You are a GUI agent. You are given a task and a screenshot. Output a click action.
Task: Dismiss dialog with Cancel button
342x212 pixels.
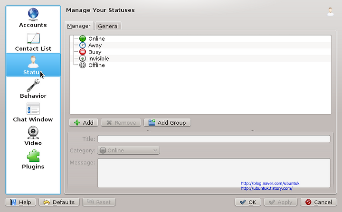tap(319, 202)
